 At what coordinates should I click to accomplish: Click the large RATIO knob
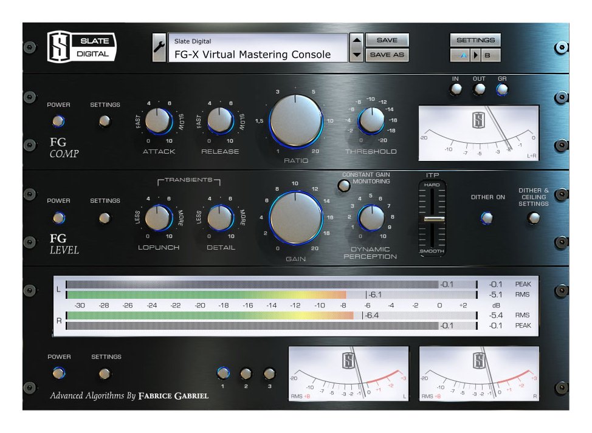click(295, 121)
